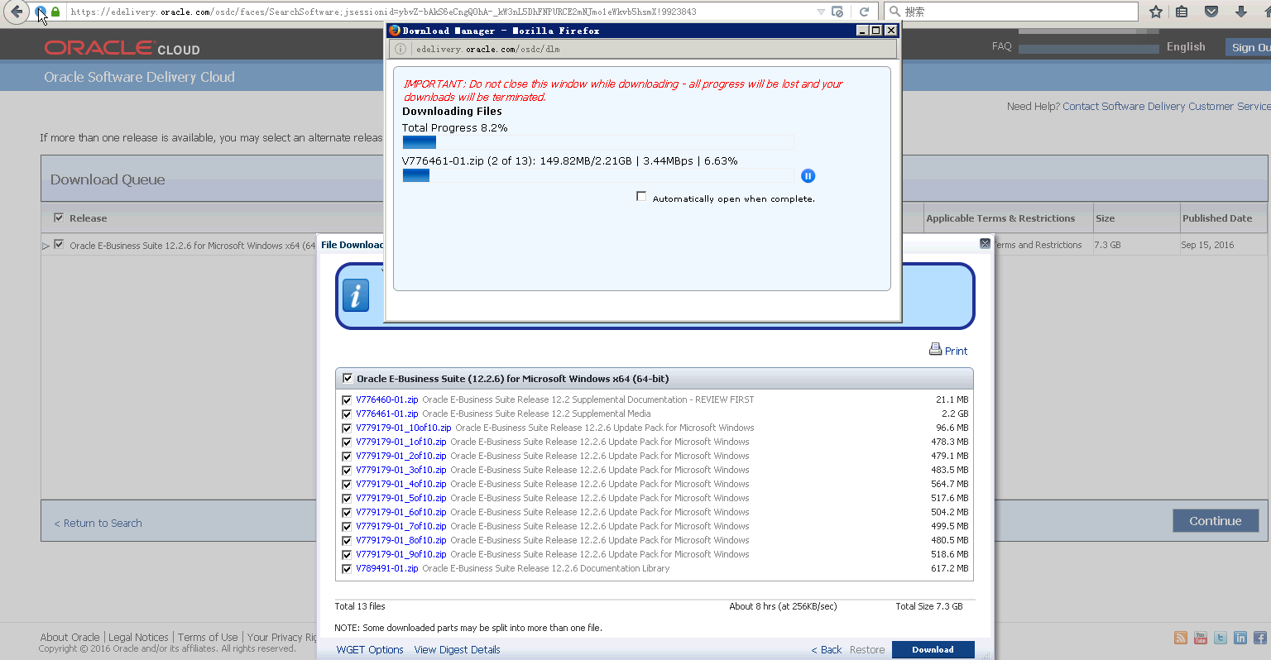Open Oracle's Facebook icon in the footer
Viewport: 1271px width, 660px height.
point(1259,638)
